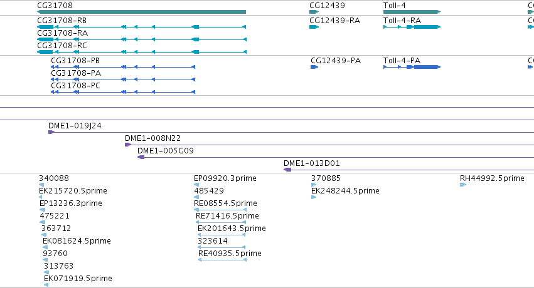Click the DME1-005G09 end arrow
Viewport: 534px width, 288px height.
point(141,157)
